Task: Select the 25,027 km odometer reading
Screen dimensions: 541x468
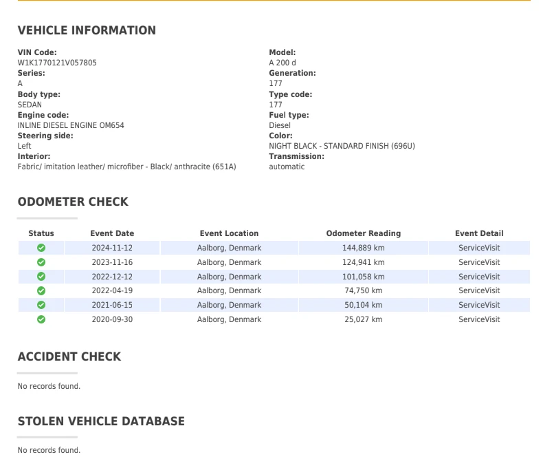Action: 363,319
